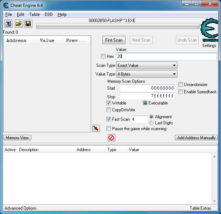Viewport: 221px width, 214px height.
Task: Open the Scan Type dropdown
Action: [x=147, y=65]
